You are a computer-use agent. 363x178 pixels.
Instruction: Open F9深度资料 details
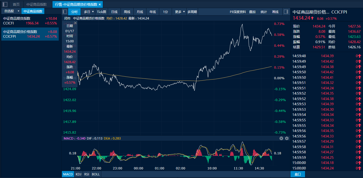click(238, 12)
